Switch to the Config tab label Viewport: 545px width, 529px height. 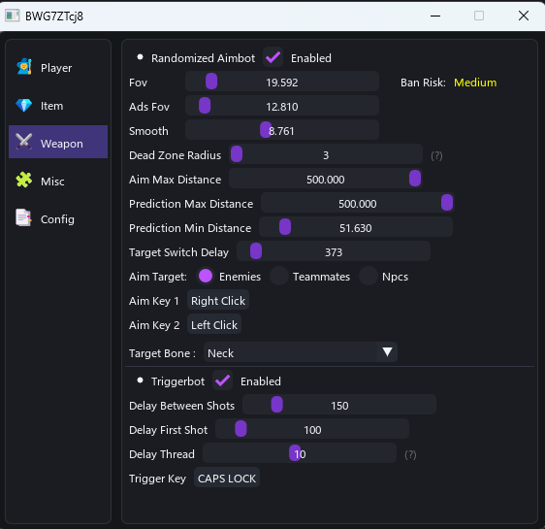[57, 219]
